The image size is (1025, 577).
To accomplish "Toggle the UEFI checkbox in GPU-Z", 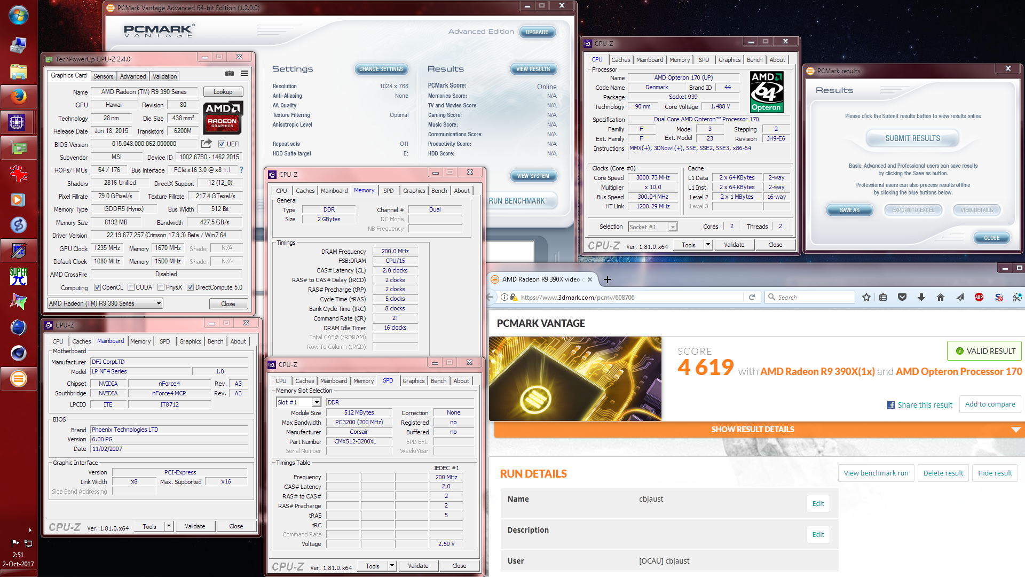I will (x=222, y=144).
